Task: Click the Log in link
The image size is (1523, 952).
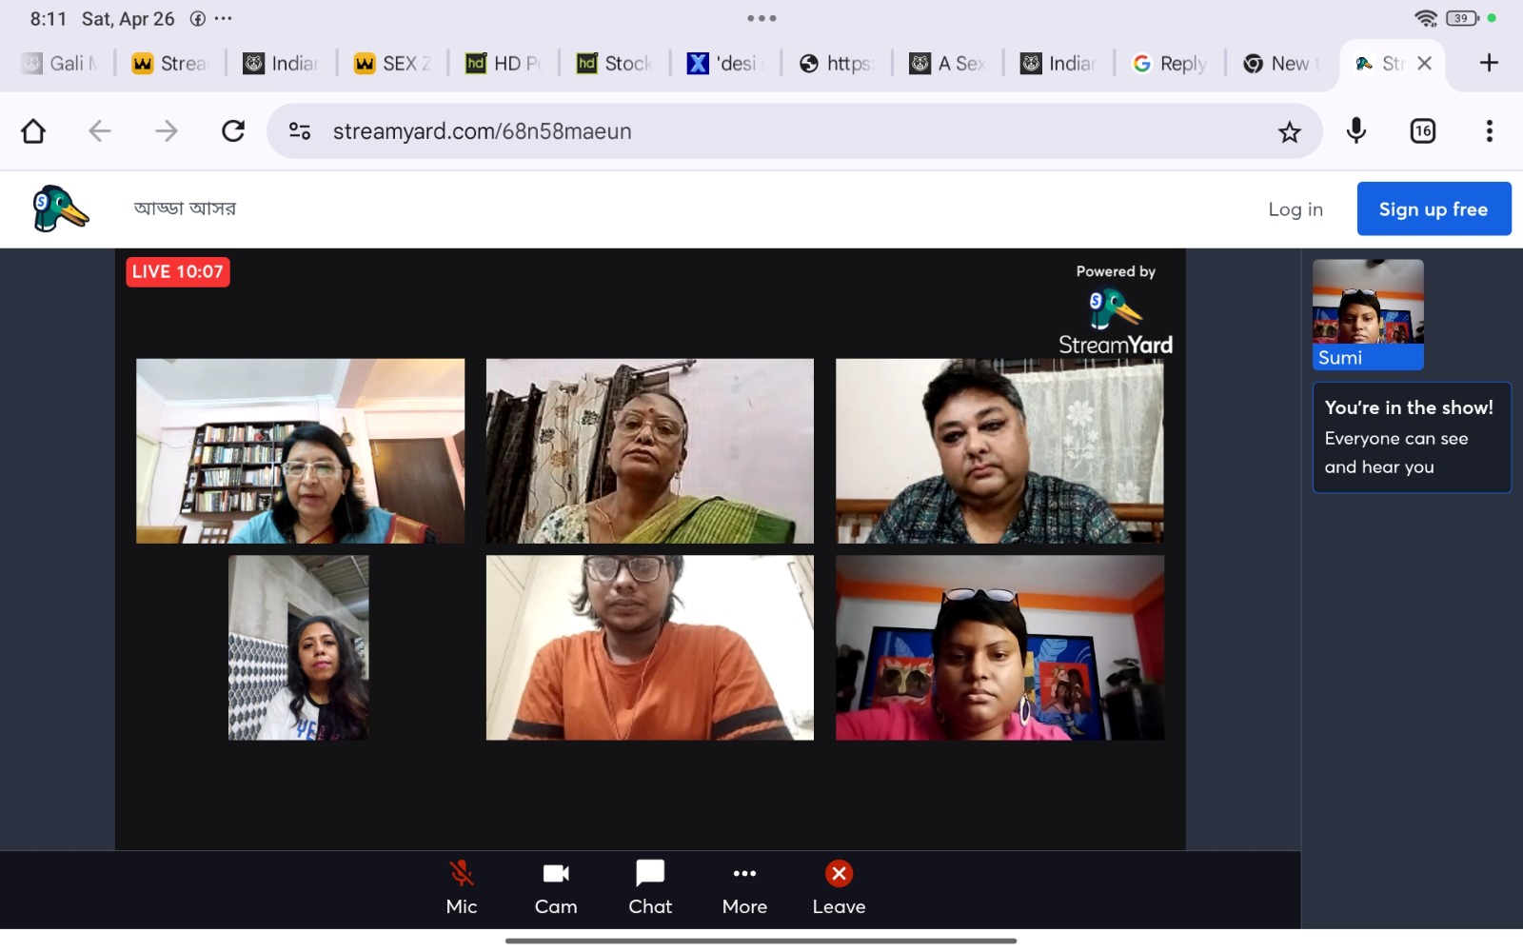Action: (x=1295, y=209)
